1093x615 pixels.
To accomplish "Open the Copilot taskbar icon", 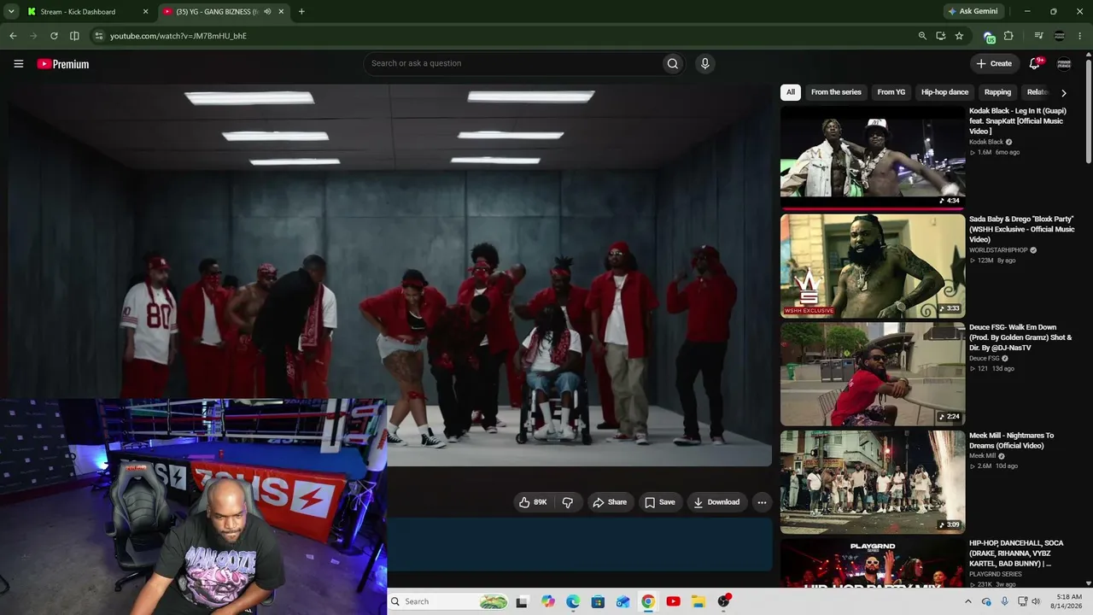I will click(547, 601).
